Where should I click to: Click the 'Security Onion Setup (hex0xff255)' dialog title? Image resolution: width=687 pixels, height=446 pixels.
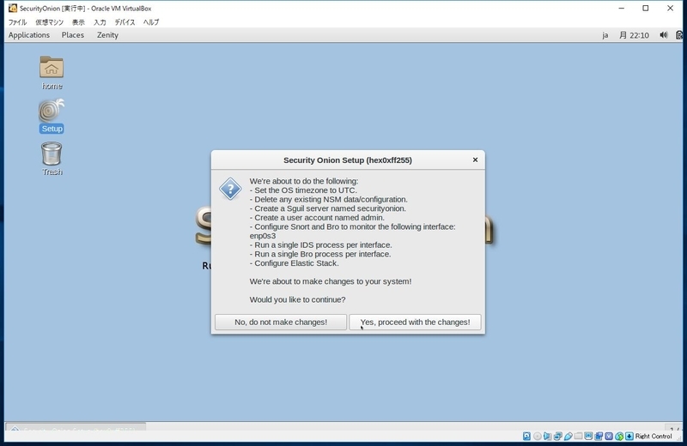tap(348, 160)
